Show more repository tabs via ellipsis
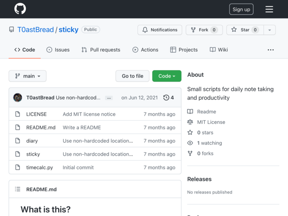Image resolution: width=288 pixels, height=216 pixels. pyautogui.click(x=270, y=50)
